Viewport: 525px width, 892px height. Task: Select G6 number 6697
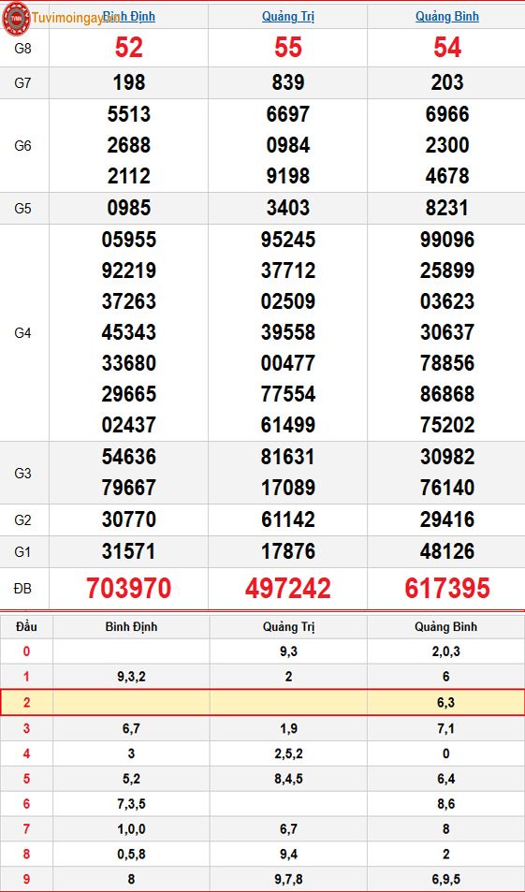(288, 114)
